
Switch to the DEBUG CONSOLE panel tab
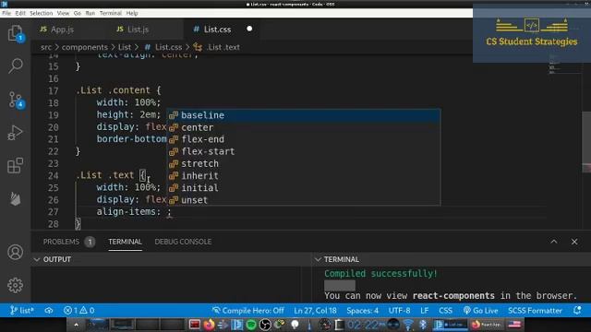tap(183, 242)
